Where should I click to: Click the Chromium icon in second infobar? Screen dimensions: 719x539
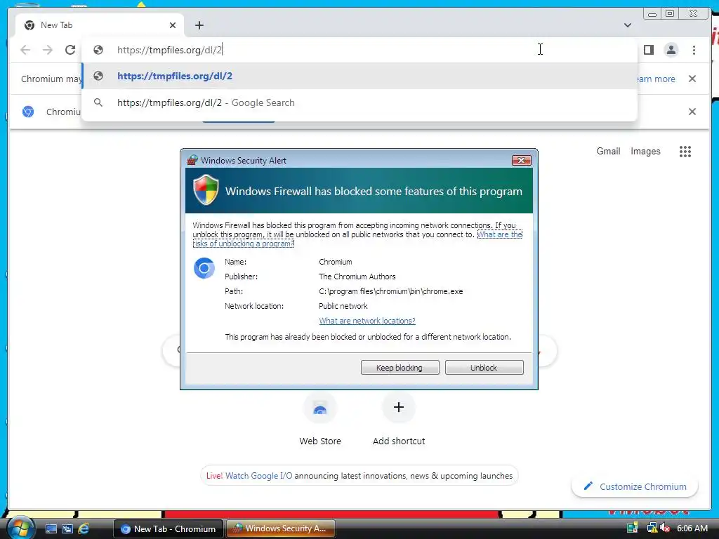(28, 112)
